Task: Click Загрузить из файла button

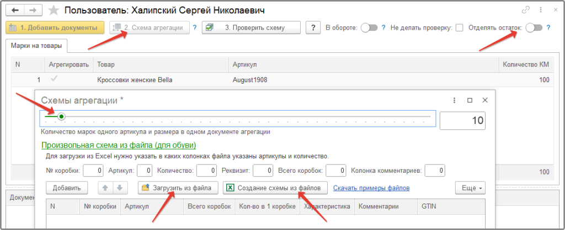Action: point(178,188)
